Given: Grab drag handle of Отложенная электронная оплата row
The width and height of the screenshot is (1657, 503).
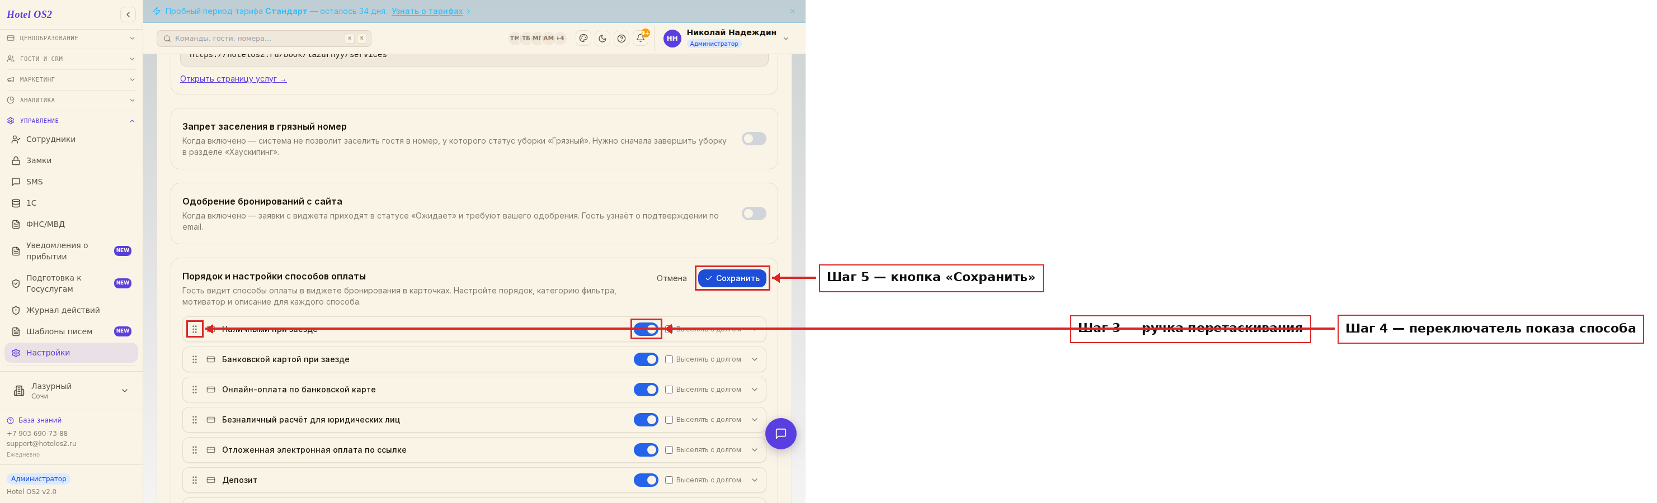Looking at the screenshot, I should tap(194, 450).
